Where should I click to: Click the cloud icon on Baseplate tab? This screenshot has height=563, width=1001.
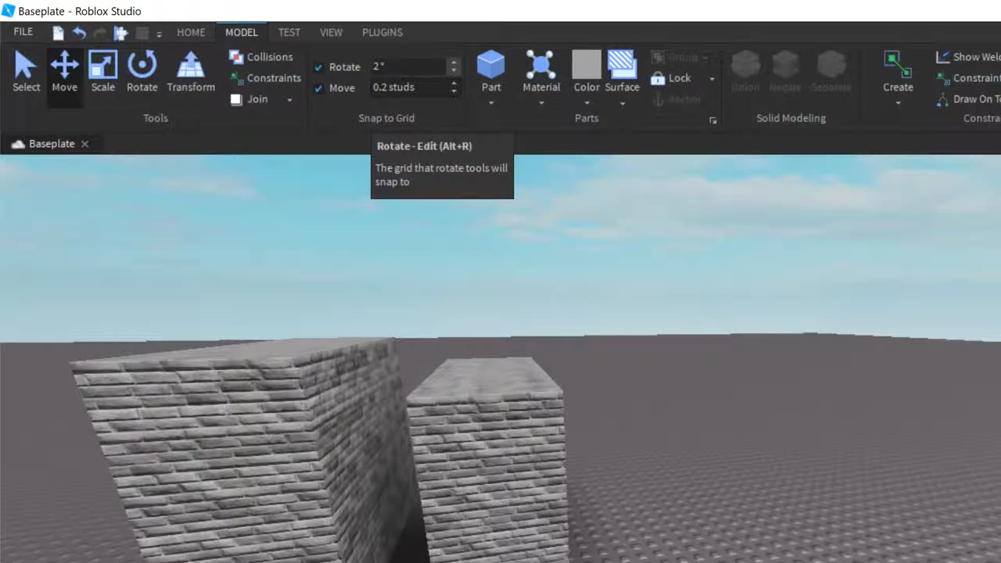tap(18, 144)
